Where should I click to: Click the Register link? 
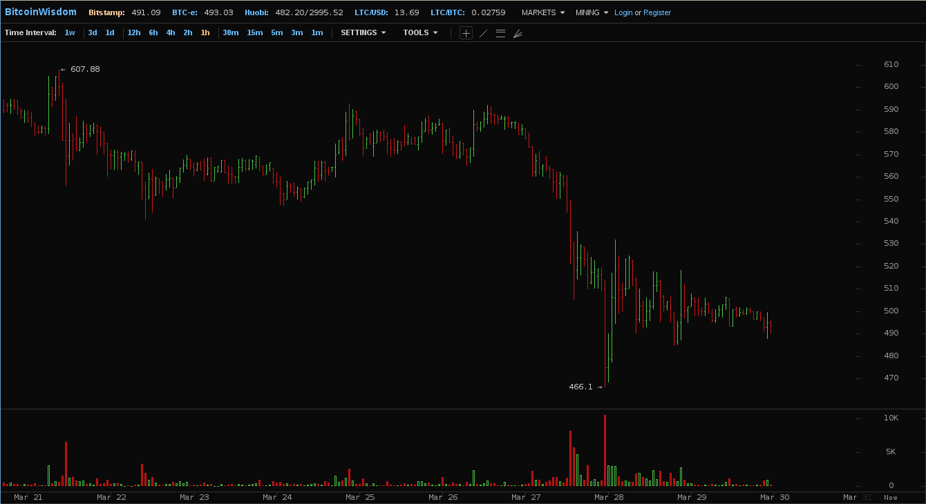point(656,12)
